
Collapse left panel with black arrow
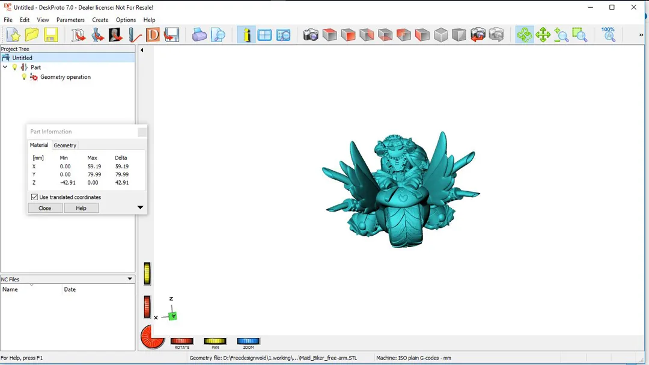coord(142,50)
